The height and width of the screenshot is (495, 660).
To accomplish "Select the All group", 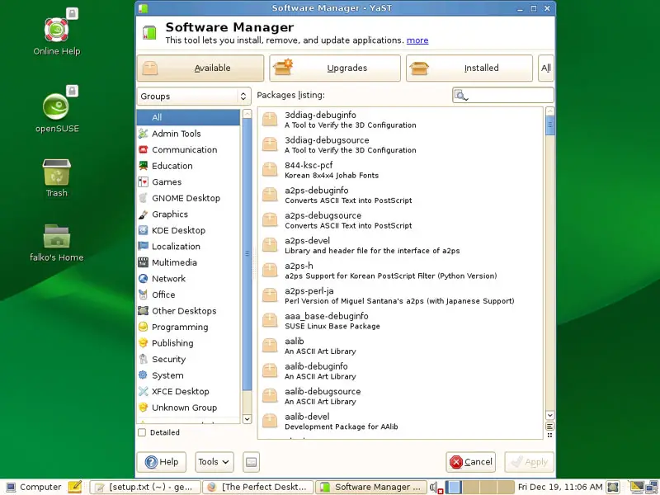I will click(188, 117).
